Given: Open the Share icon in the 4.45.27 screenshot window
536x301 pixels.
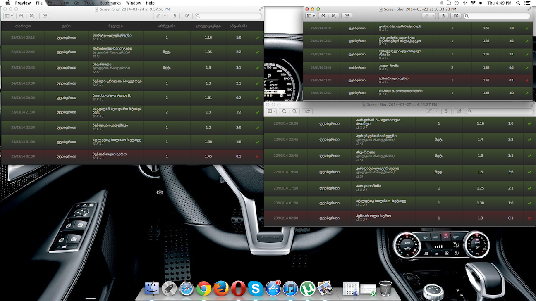Looking at the screenshot, I should tap(307, 111).
